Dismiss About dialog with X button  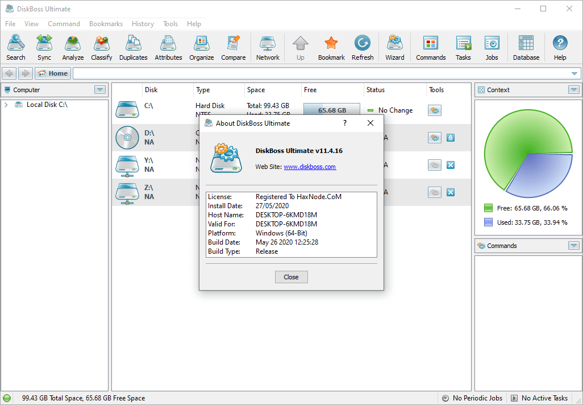(x=370, y=123)
